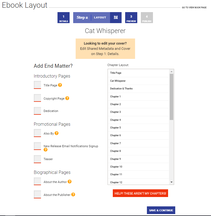Tick the Copyright Page checkbox
The height and width of the screenshot is (216, 211).
[x=37, y=98]
